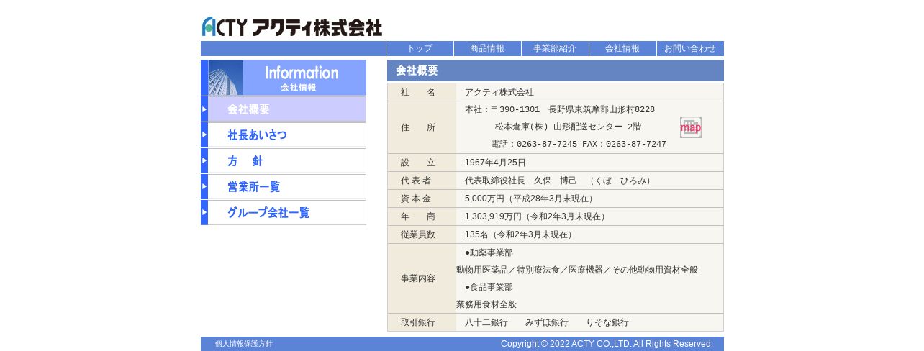Go to トップ in navigation bar
This screenshot has width=924, height=351.
420,48
